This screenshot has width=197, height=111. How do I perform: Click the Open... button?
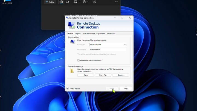[121, 75]
